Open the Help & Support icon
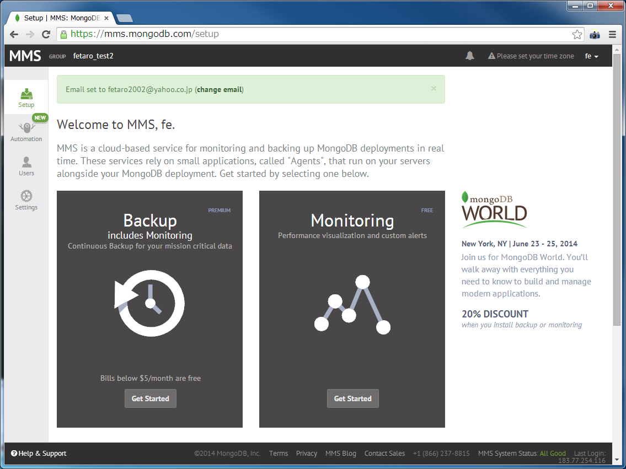This screenshot has width=626, height=469. (x=13, y=453)
